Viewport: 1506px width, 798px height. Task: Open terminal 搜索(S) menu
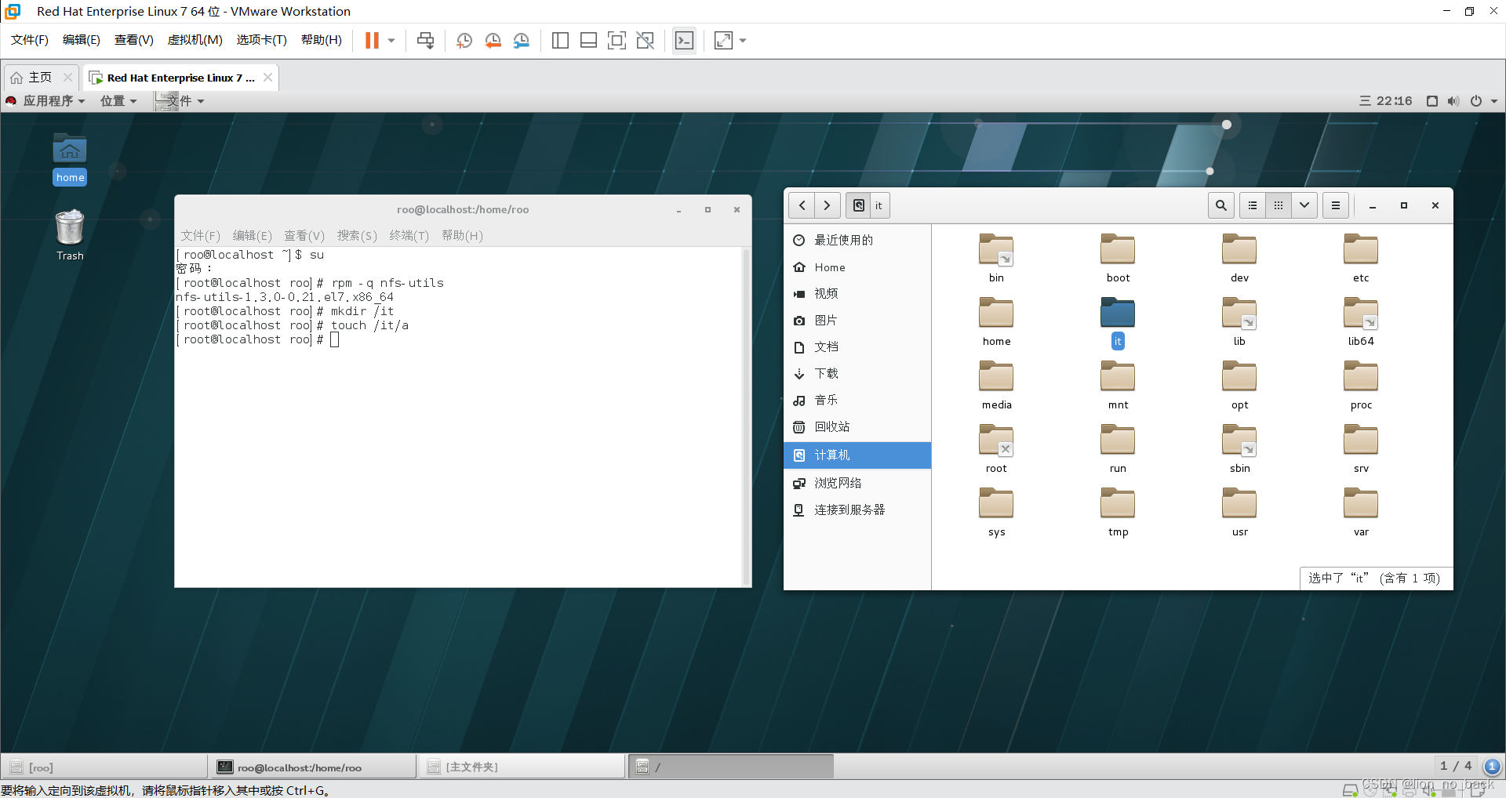click(357, 235)
